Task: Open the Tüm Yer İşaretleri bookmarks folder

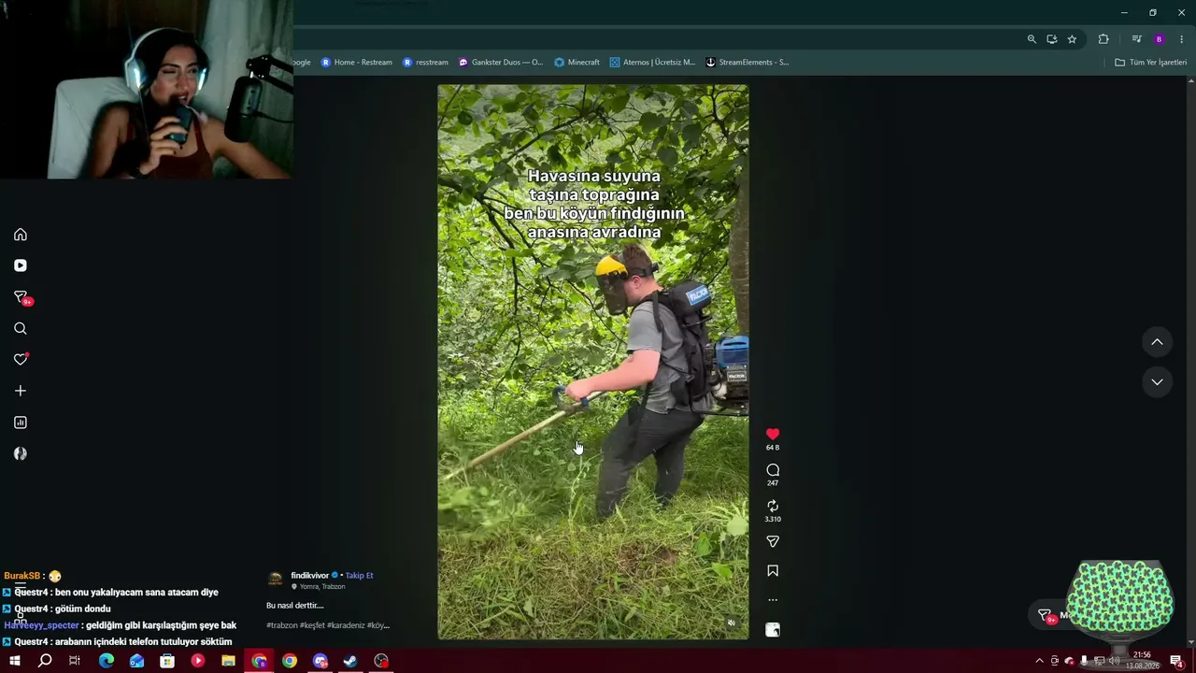Action: point(1150,63)
